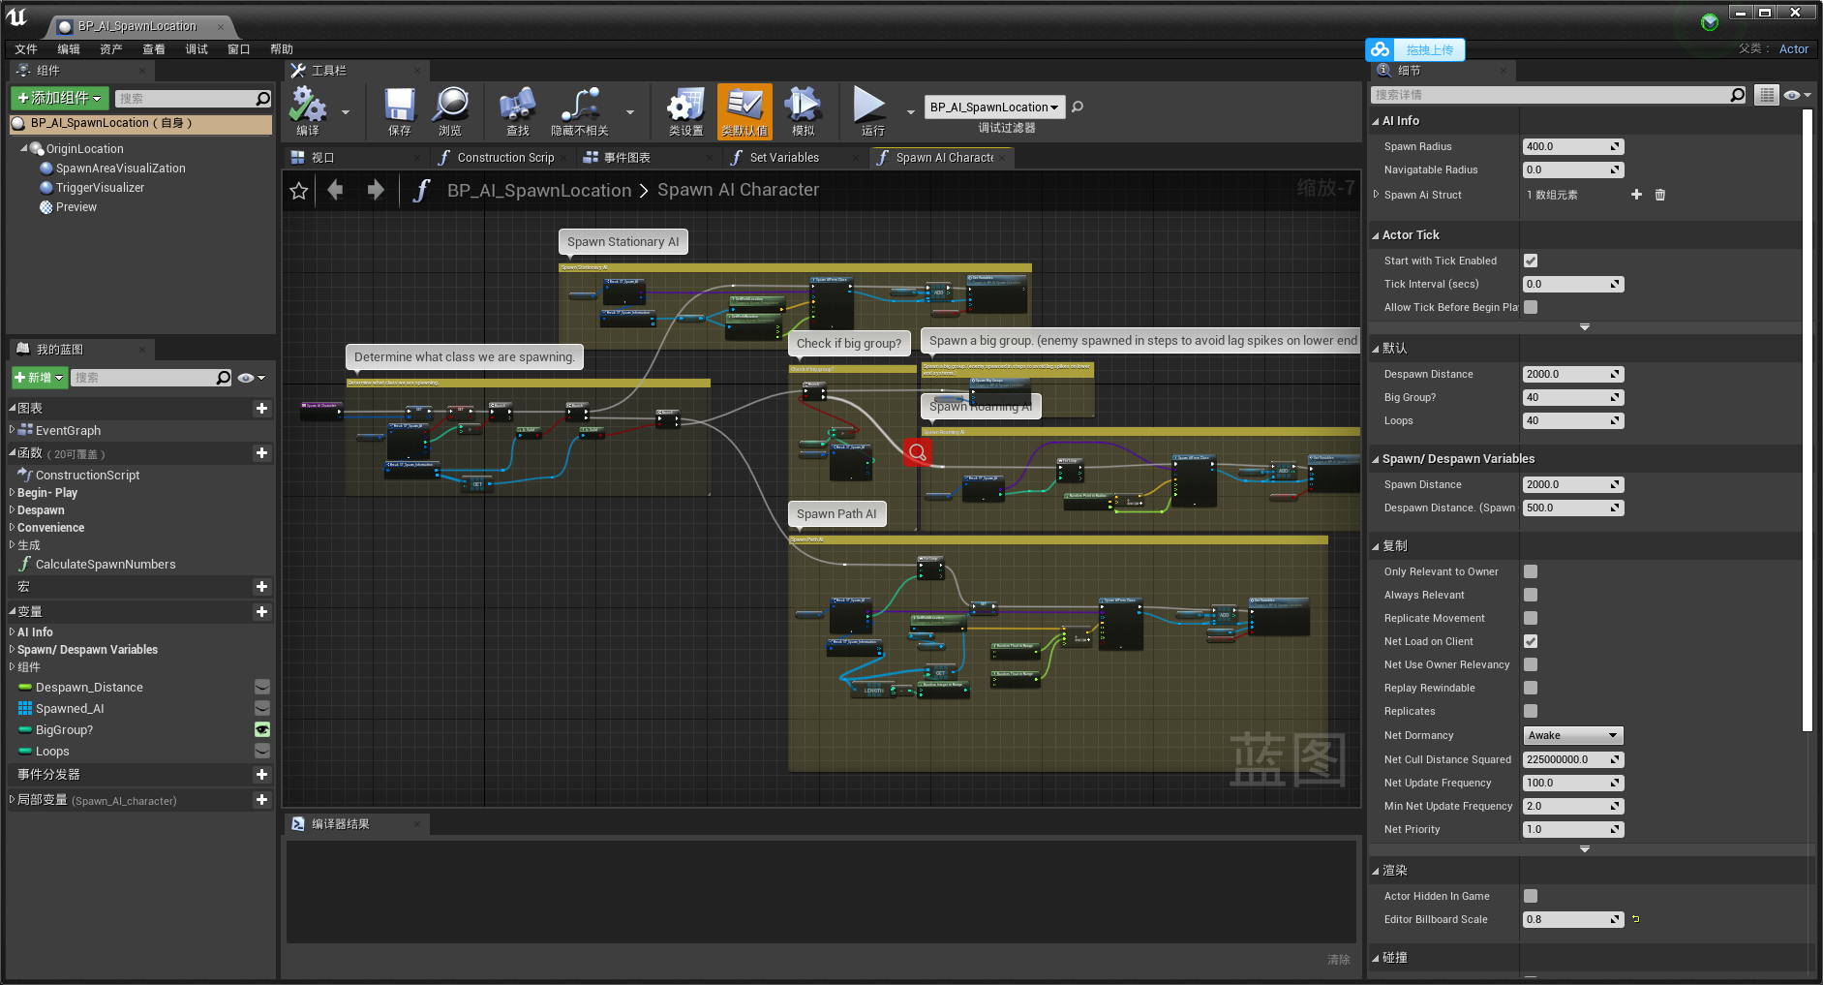The height and width of the screenshot is (985, 1823).
Task: Click the graph favorite star icon
Action: (299, 191)
